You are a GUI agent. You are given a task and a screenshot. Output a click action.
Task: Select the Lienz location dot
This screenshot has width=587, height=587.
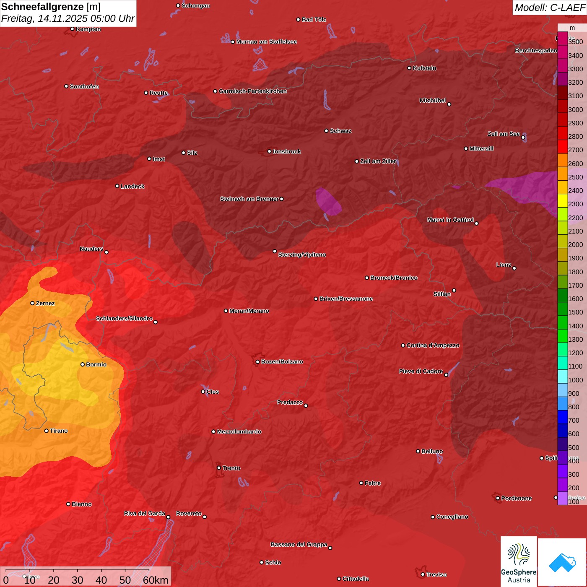(x=514, y=268)
